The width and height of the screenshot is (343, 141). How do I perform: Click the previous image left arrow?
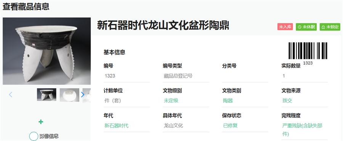point(11,94)
